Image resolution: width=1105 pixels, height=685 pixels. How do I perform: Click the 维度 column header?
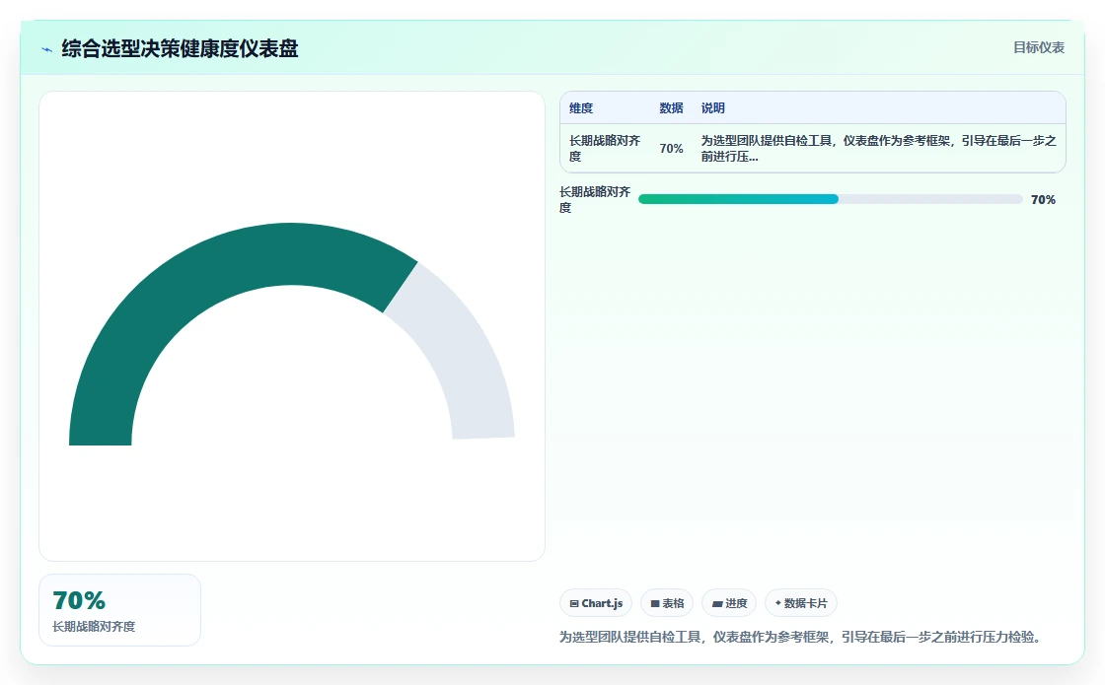pyautogui.click(x=581, y=107)
